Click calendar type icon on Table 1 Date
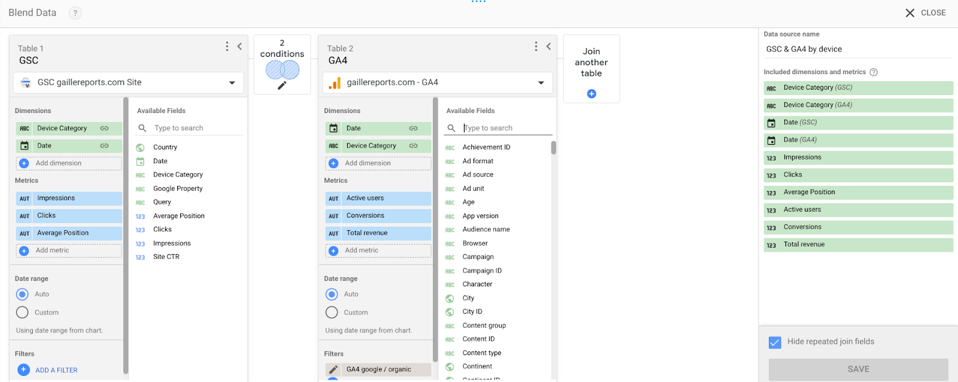Screen dimensions: 958x382 click(25, 145)
